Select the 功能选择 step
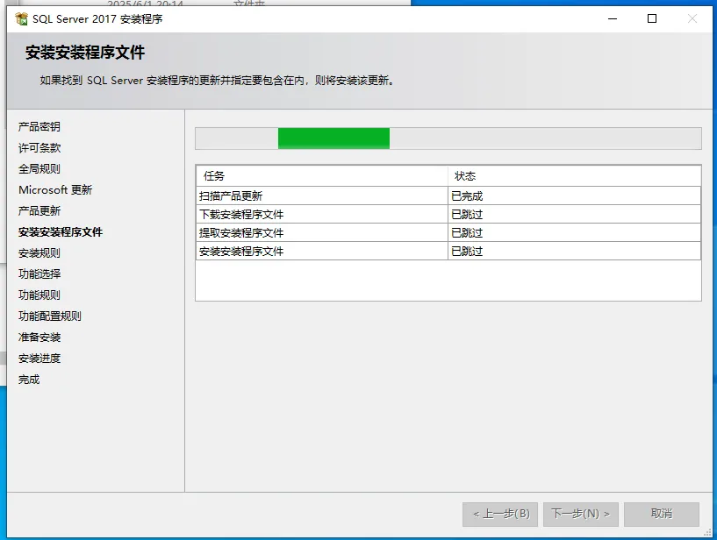 click(39, 274)
